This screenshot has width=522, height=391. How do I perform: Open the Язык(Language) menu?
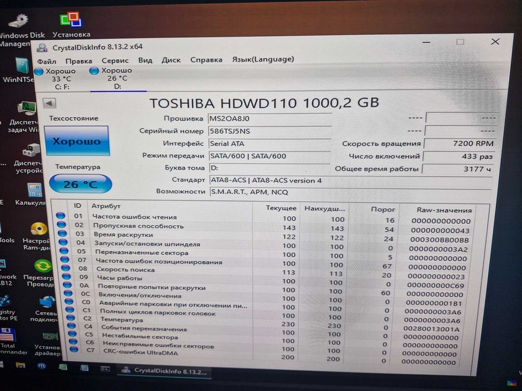tap(263, 59)
